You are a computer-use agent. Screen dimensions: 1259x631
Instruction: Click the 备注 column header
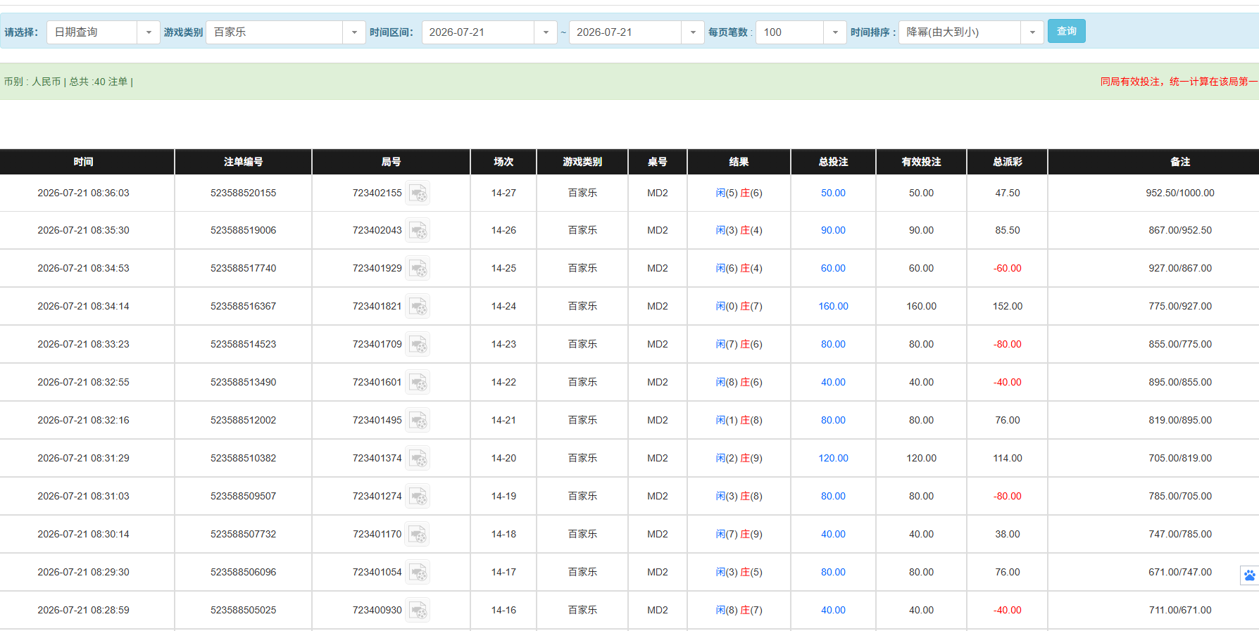click(1180, 162)
